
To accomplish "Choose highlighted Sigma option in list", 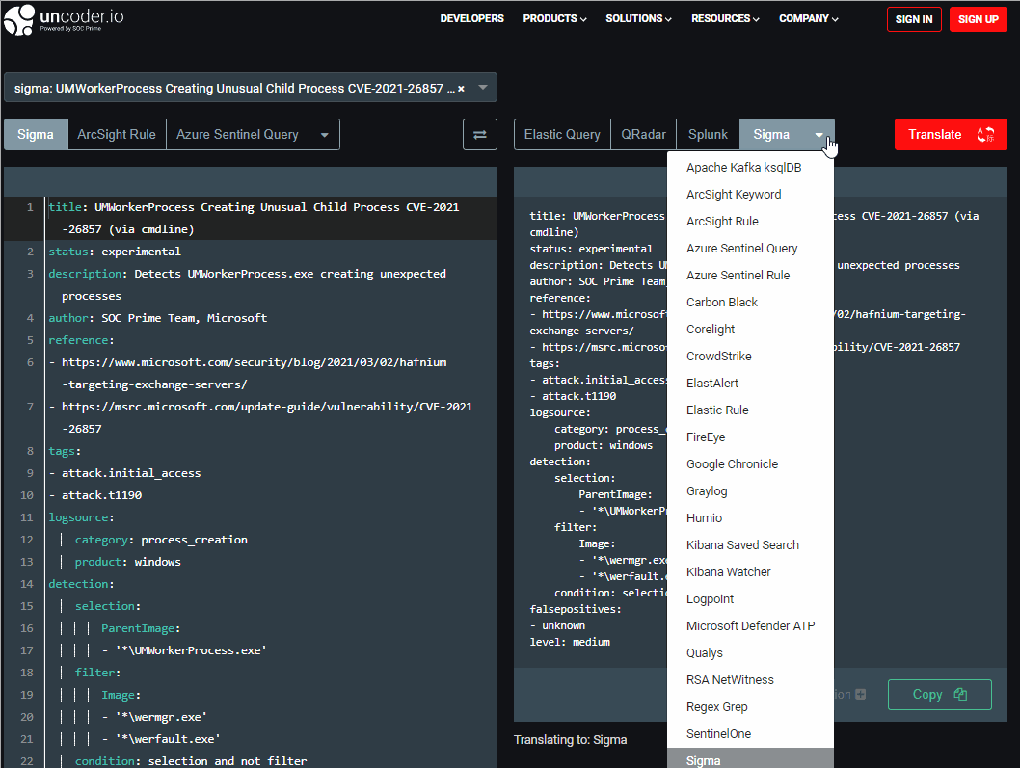I will pos(751,759).
